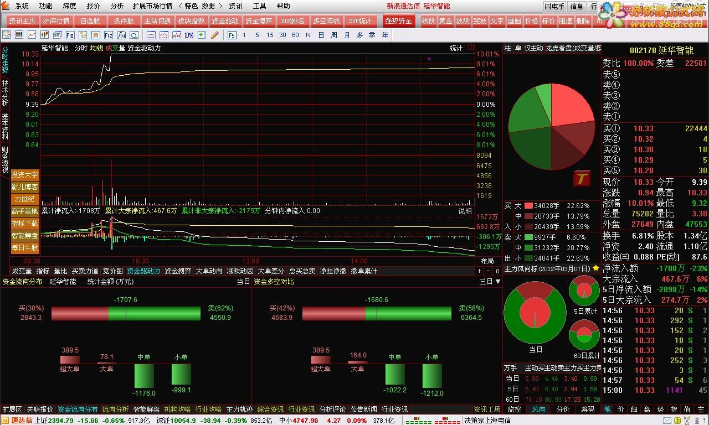Select the 年 yearly period
The image size is (709, 425).
[x=385, y=35]
